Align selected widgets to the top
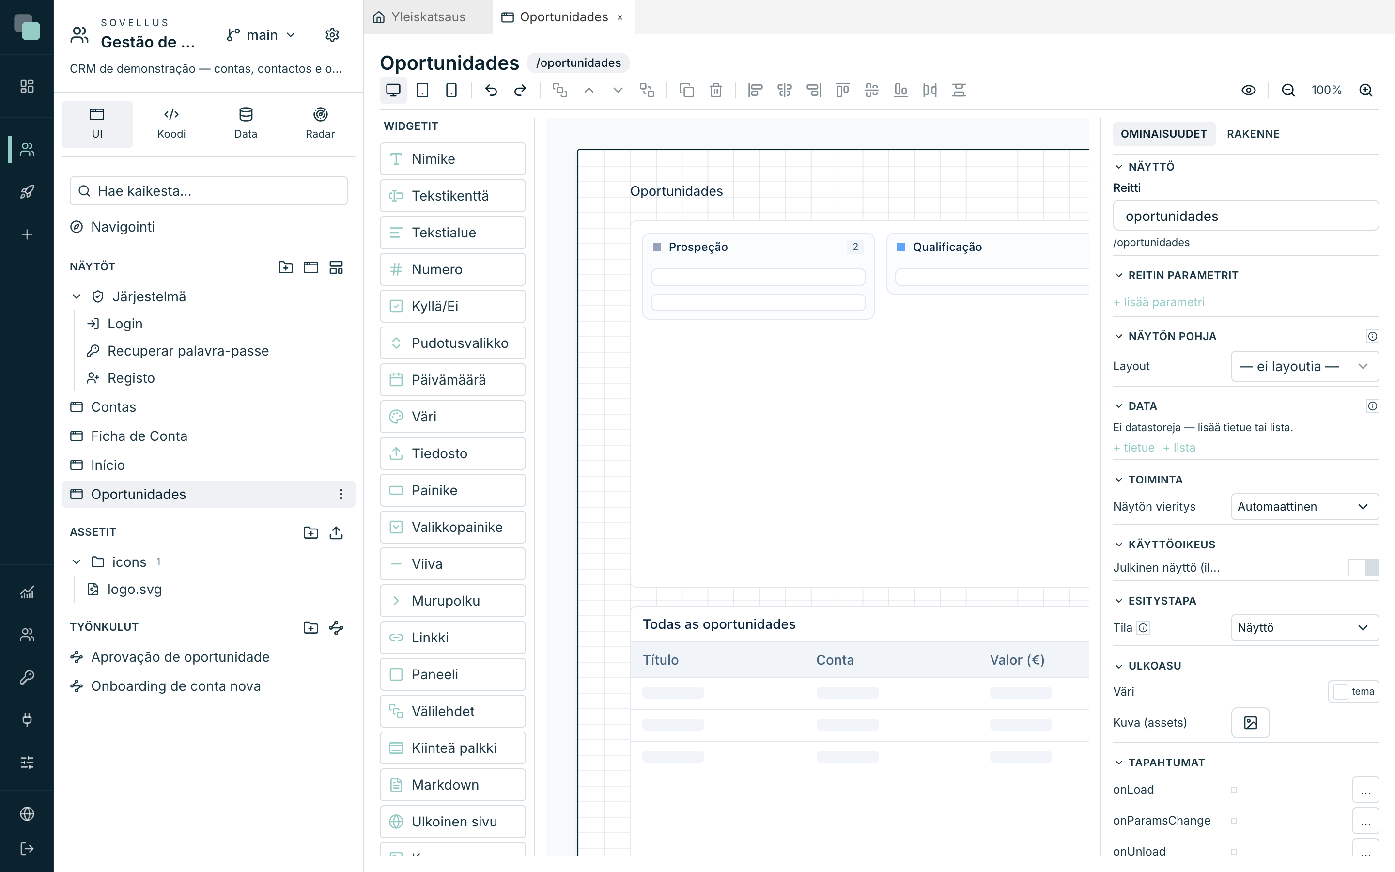Image resolution: width=1395 pixels, height=872 pixels. pos(843,90)
